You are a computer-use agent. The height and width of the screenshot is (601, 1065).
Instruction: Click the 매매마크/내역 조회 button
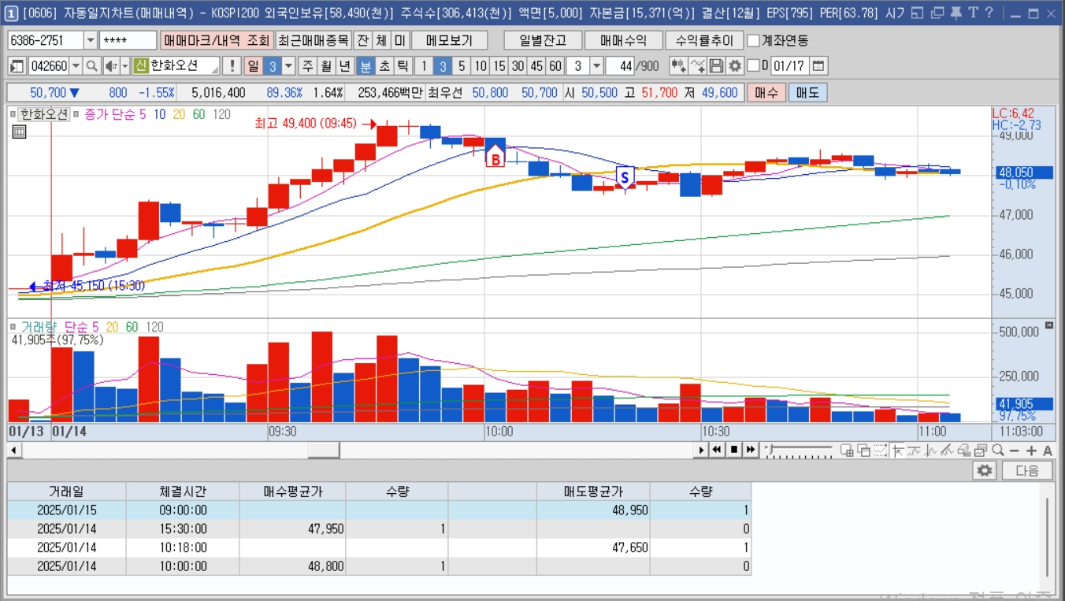tap(216, 40)
